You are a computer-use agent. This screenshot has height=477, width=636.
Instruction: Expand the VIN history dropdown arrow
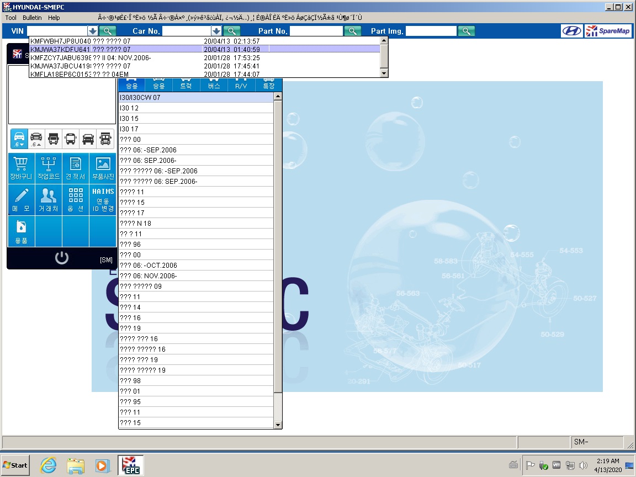93,31
